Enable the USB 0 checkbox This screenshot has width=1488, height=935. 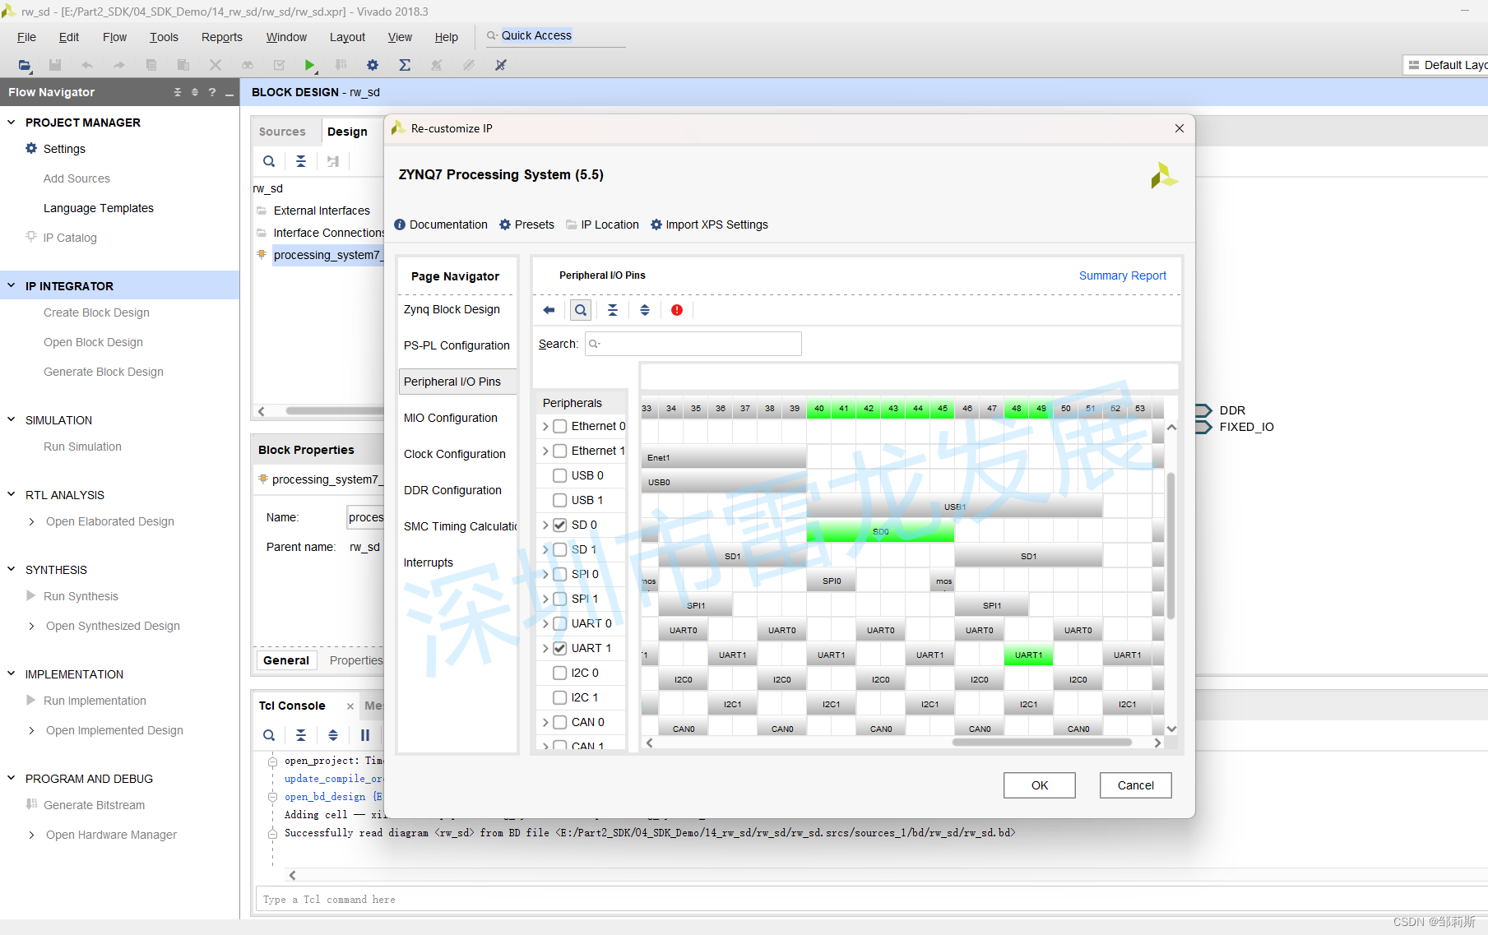[x=560, y=475]
